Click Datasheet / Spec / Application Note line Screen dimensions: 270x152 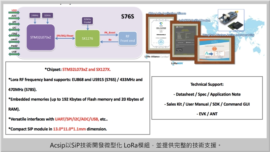(x=207, y=94)
